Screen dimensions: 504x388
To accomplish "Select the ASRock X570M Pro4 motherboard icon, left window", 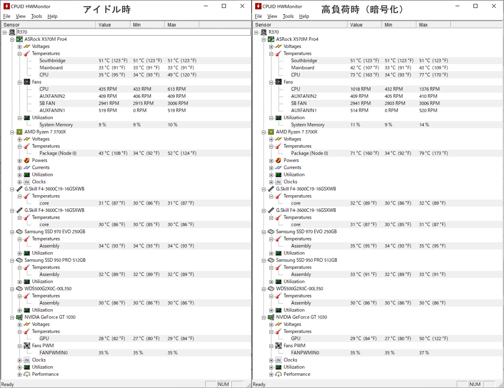I will click(x=19, y=39).
